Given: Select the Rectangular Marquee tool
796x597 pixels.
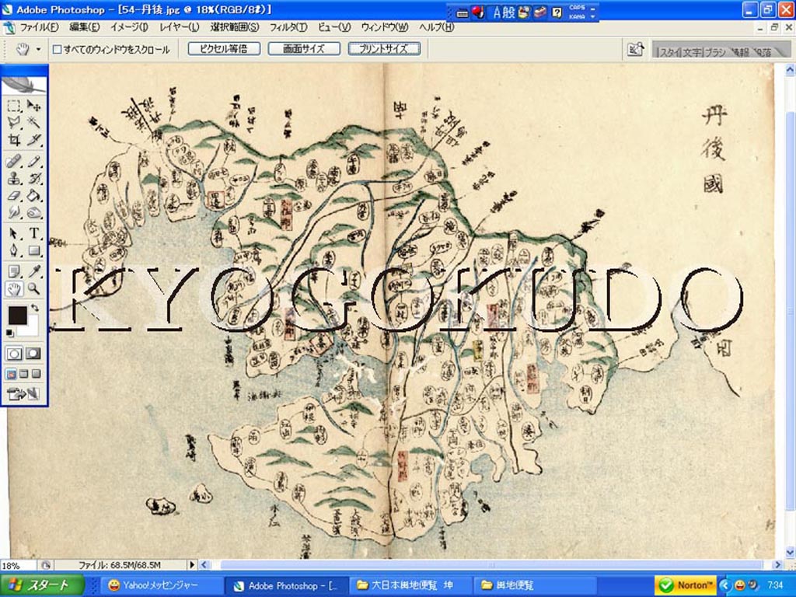Looking at the screenshot, I should click(x=14, y=106).
